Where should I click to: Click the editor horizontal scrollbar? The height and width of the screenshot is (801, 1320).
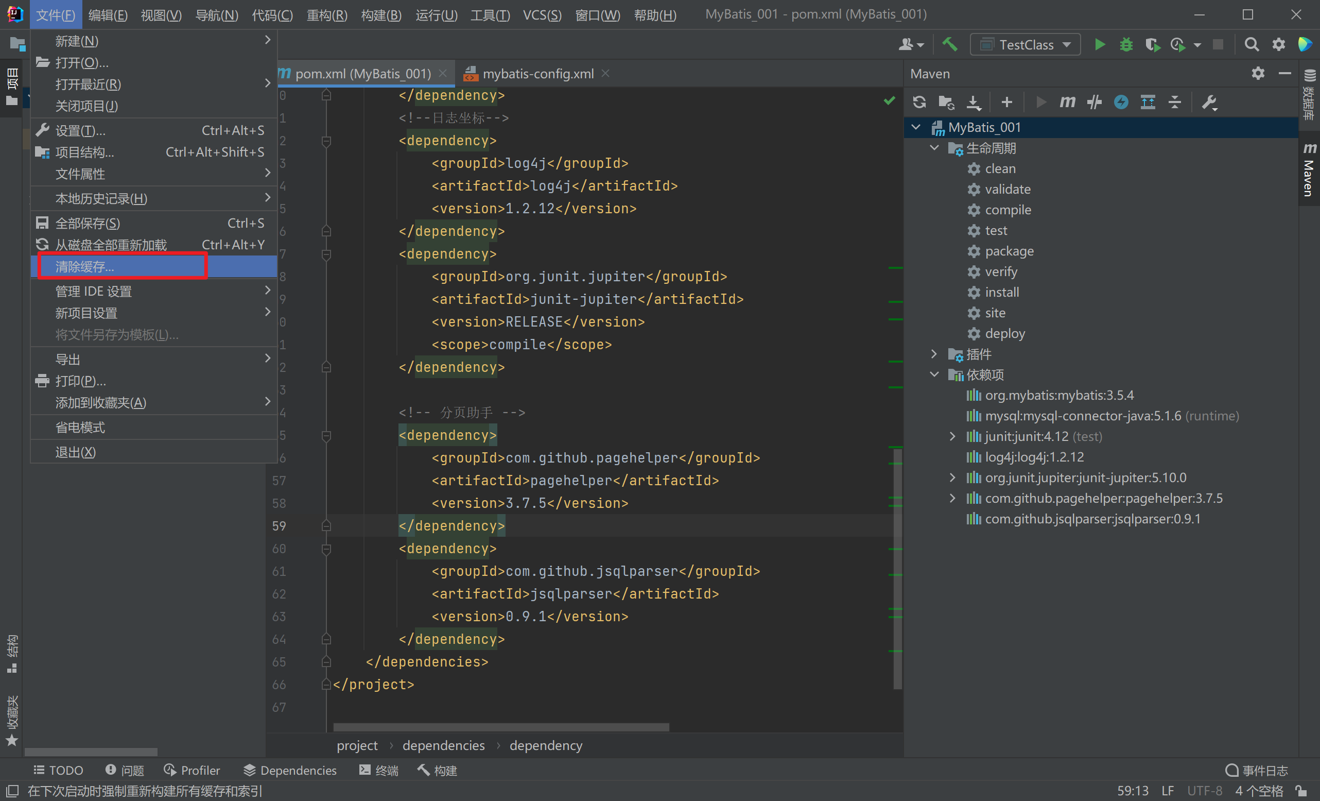[501, 727]
